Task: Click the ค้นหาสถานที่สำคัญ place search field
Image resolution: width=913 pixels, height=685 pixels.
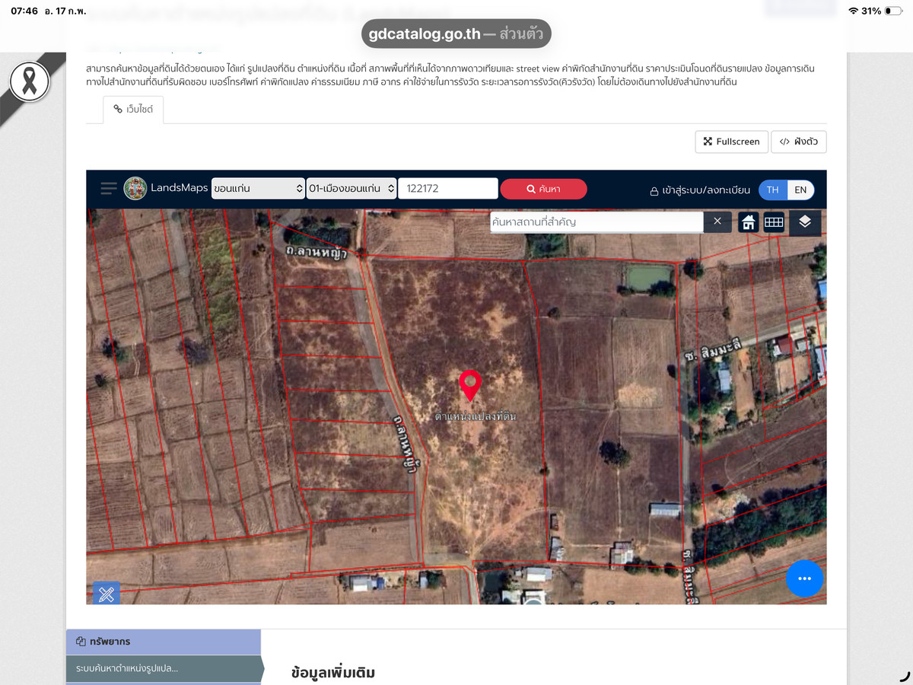Action: (x=596, y=222)
